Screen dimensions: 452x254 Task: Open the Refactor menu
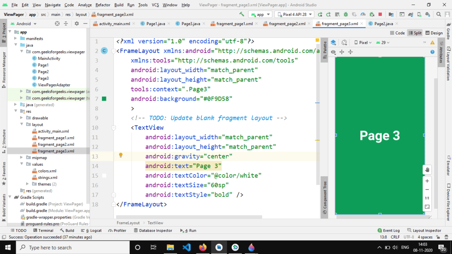click(x=103, y=5)
